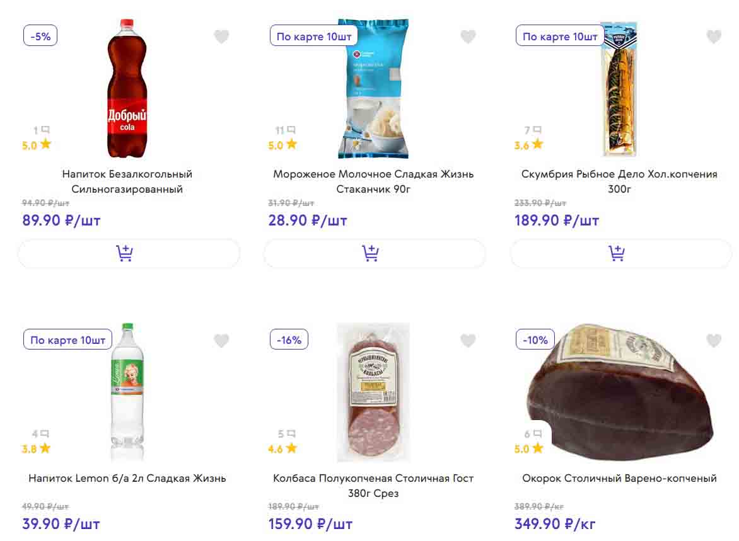This screenshot has height=541, width=739.
Task: Open Напиток Безалкогольный Сильногазированный product title
Action: pos(127,181)
